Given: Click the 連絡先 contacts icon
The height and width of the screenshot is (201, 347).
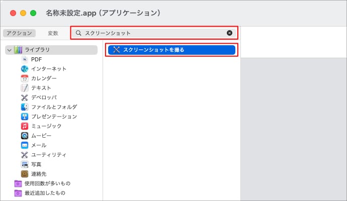Looking at the screenshot, I should coord(25,174).
